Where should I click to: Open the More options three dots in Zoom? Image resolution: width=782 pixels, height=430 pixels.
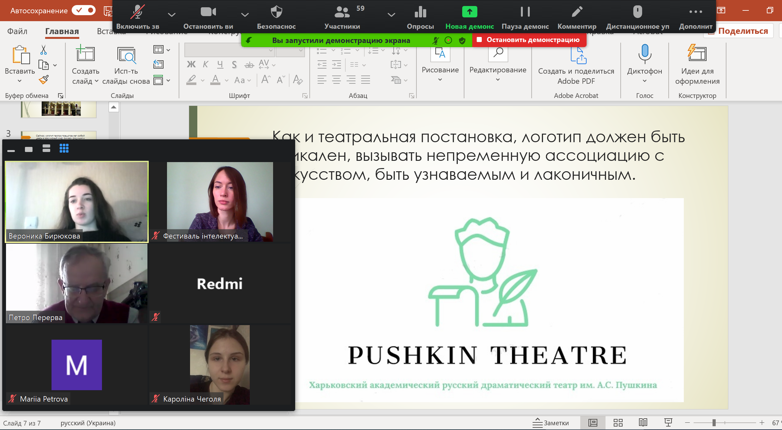[695, 16]
